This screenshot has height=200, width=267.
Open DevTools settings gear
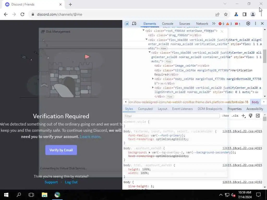point(248,24)
